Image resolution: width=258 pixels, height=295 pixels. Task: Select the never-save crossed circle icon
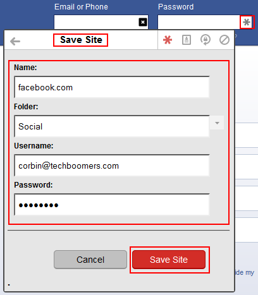coord(224,40)
